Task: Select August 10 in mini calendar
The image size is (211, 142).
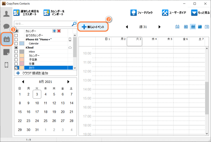Action: coord(37,103)
